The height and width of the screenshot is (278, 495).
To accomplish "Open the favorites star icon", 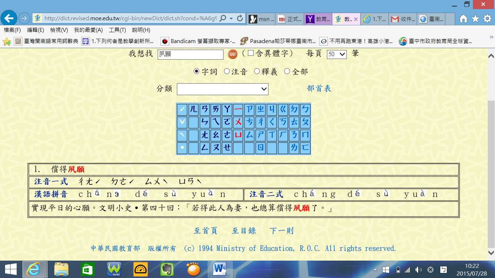I will [475, 18].
